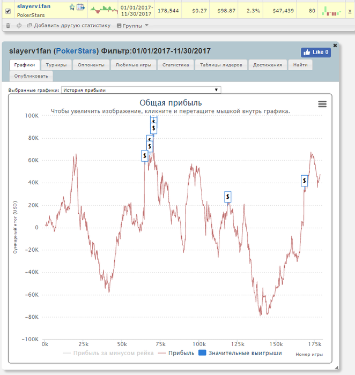Switch to the Статистика tab
This screenshot has width=355, height=375.
click(x=175, y=65)
